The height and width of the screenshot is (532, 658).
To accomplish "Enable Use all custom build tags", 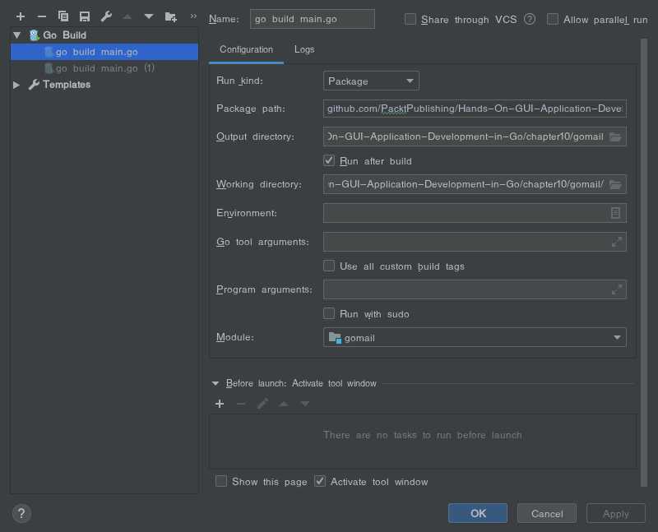I will [x=329, y=266].
